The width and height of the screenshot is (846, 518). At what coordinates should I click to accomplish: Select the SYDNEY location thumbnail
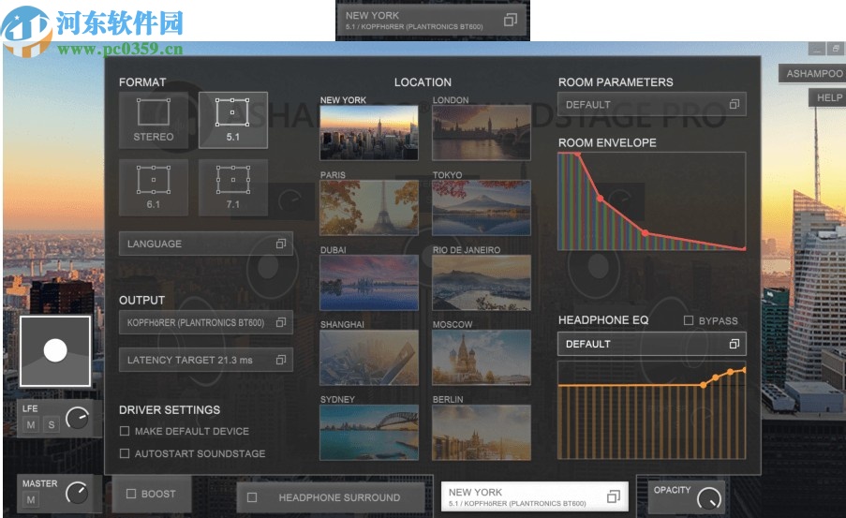point(369,433)
